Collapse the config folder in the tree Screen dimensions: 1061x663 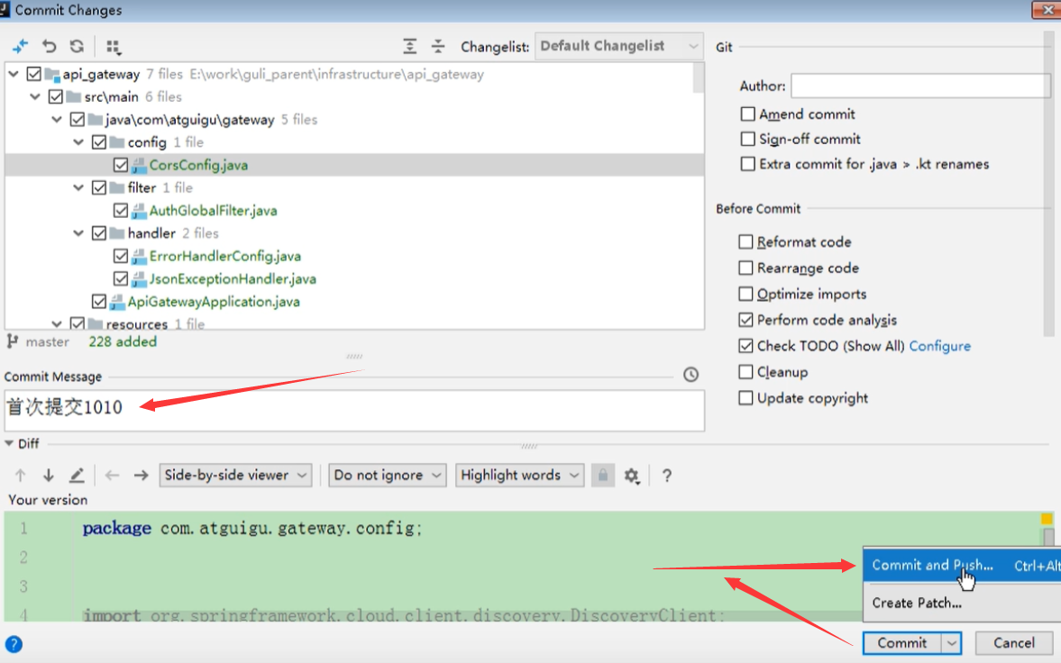click(78, 141)
